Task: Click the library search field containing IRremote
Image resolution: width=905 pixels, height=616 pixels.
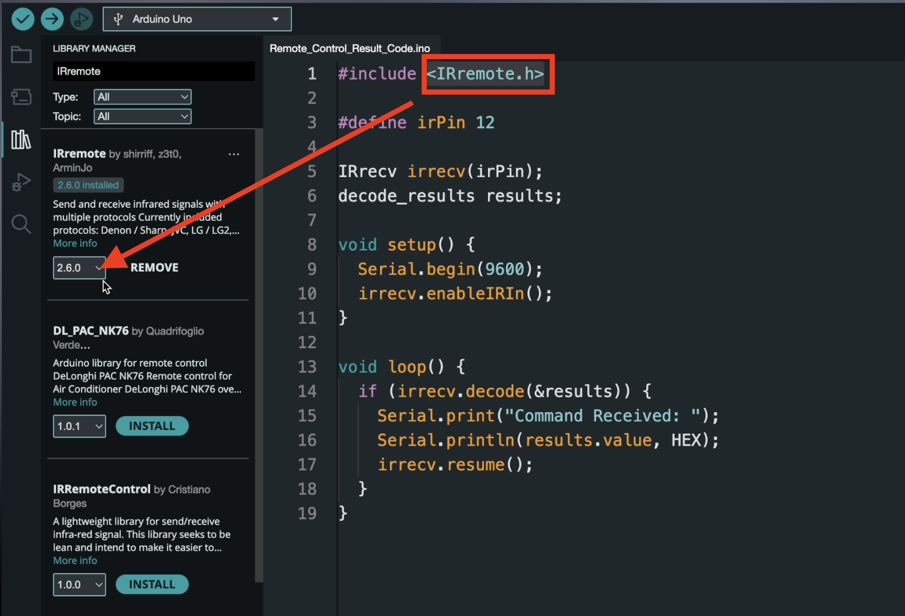Action: coord(153,71)
